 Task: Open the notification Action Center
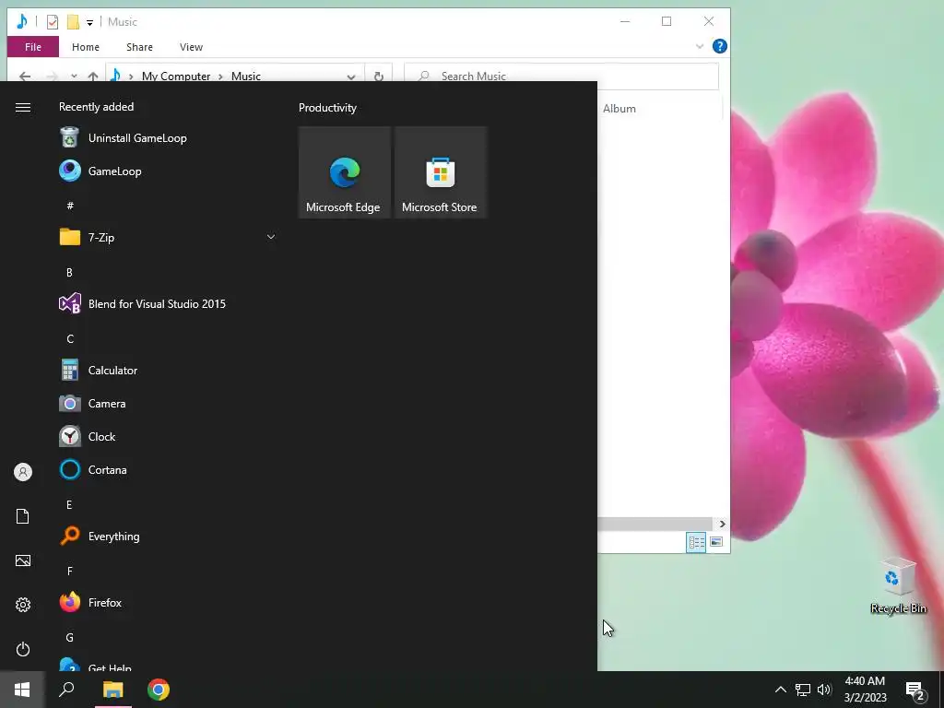[915, 691]
